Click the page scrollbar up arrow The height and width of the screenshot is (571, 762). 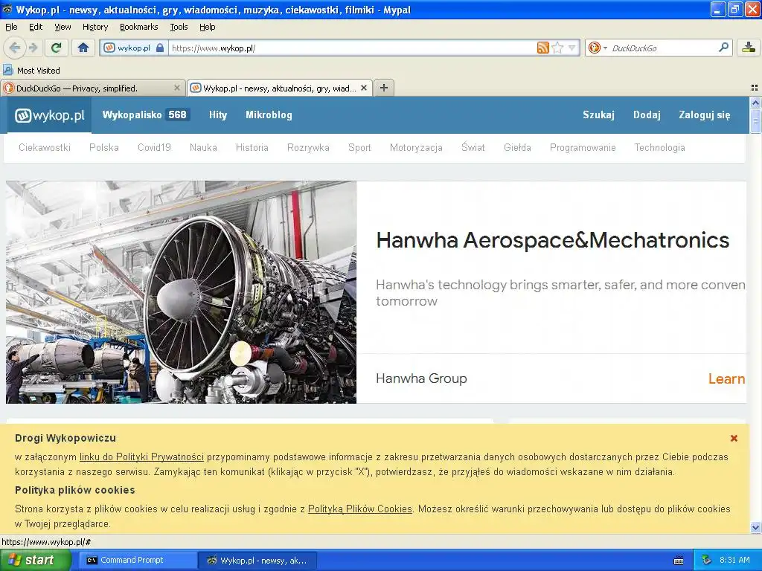[755, 103]
